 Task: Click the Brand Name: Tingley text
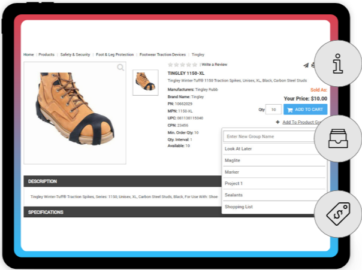(186, 97)
